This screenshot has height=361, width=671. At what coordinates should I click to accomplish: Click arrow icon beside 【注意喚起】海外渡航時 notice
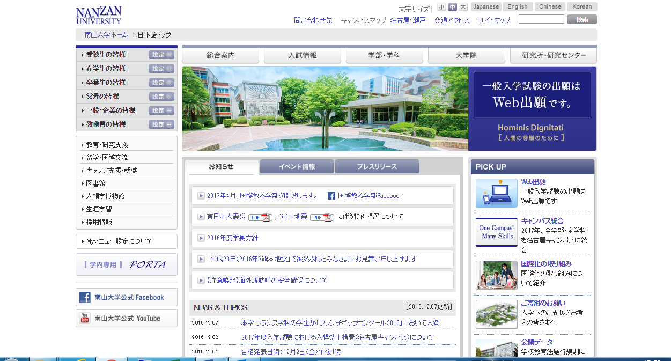[x=201, y=281]
